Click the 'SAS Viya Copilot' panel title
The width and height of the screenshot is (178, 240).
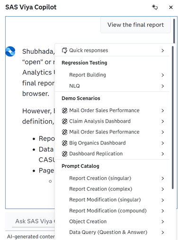(x=31, y=7)
